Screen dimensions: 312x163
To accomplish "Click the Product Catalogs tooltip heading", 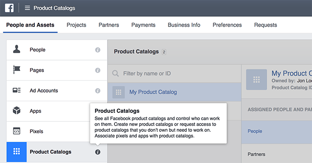I will 117,111.
